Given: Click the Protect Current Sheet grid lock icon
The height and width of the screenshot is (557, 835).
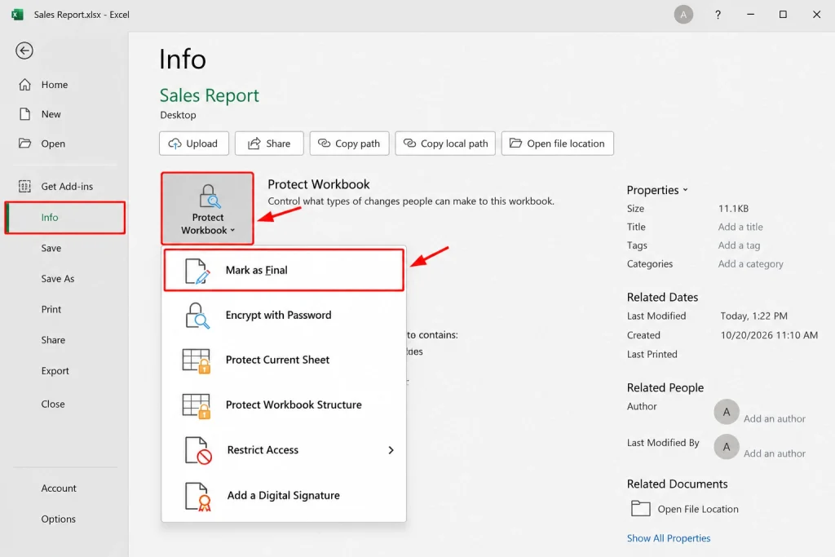Looking at the screenshot, I should [x=196, y=360].
